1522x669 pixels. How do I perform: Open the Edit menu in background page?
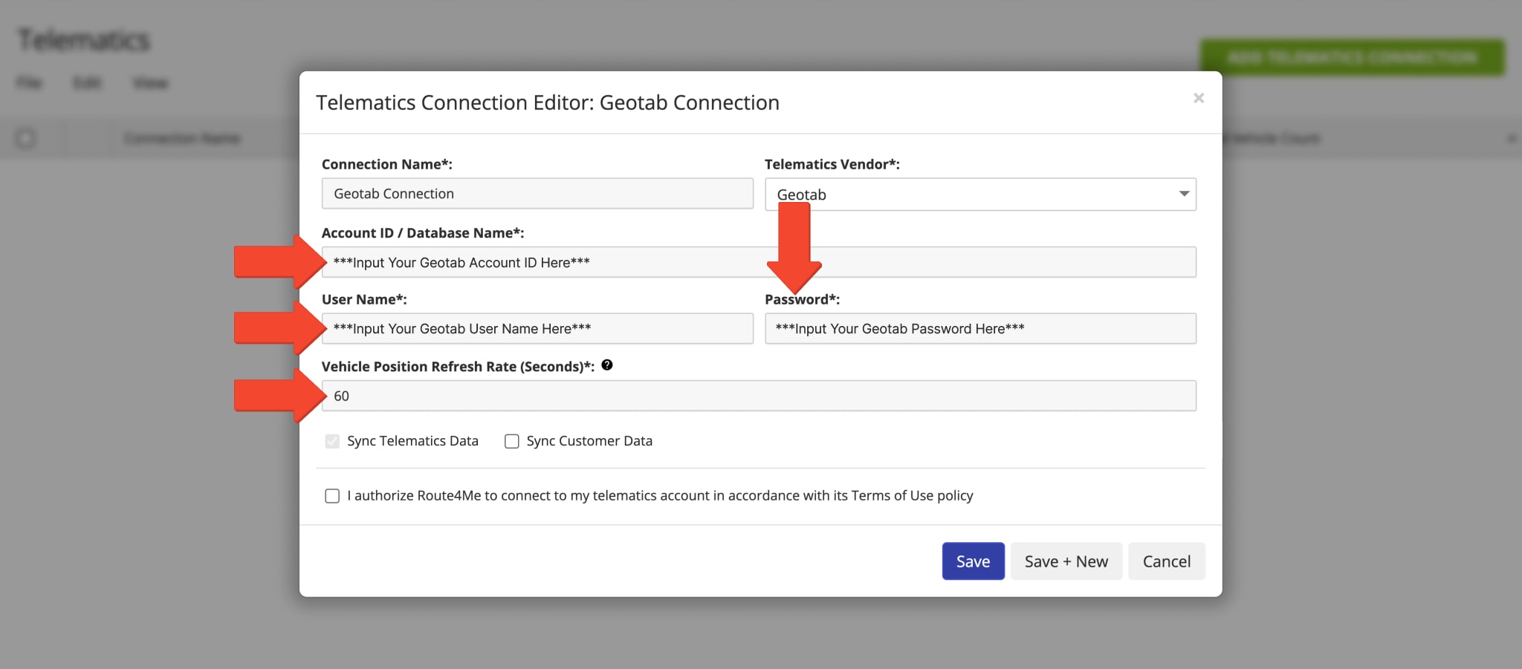[x=87, y=82]
